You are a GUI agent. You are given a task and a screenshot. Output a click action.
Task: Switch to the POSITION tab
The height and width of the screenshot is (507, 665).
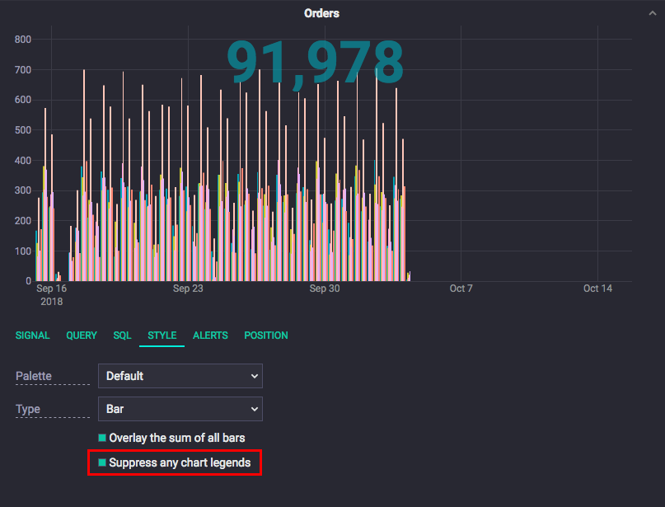[x=265, y=336]
